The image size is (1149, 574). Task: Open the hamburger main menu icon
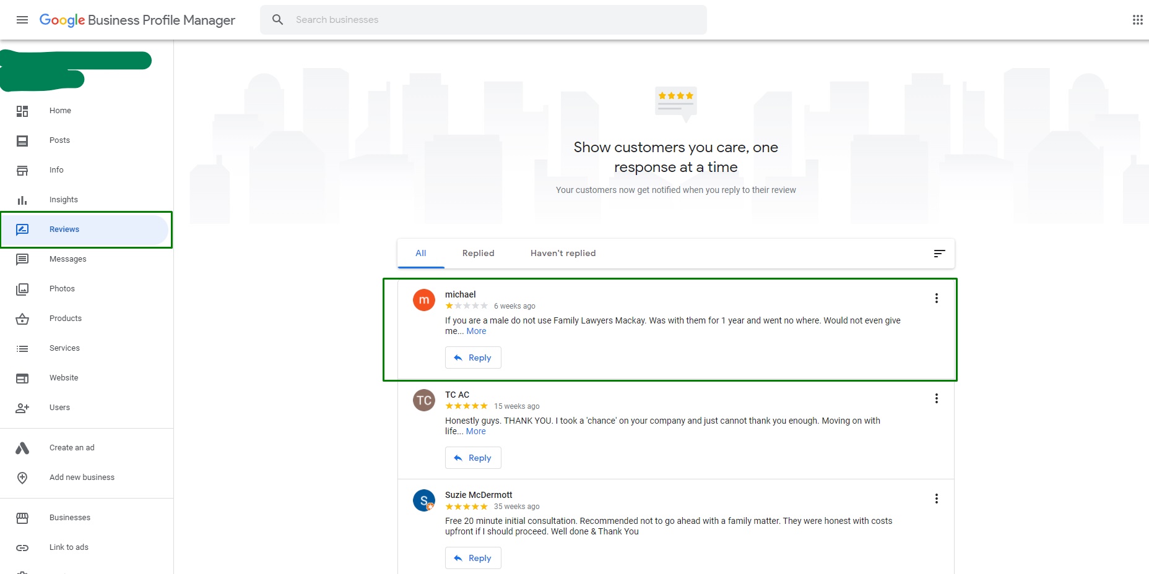pos(22,20)
